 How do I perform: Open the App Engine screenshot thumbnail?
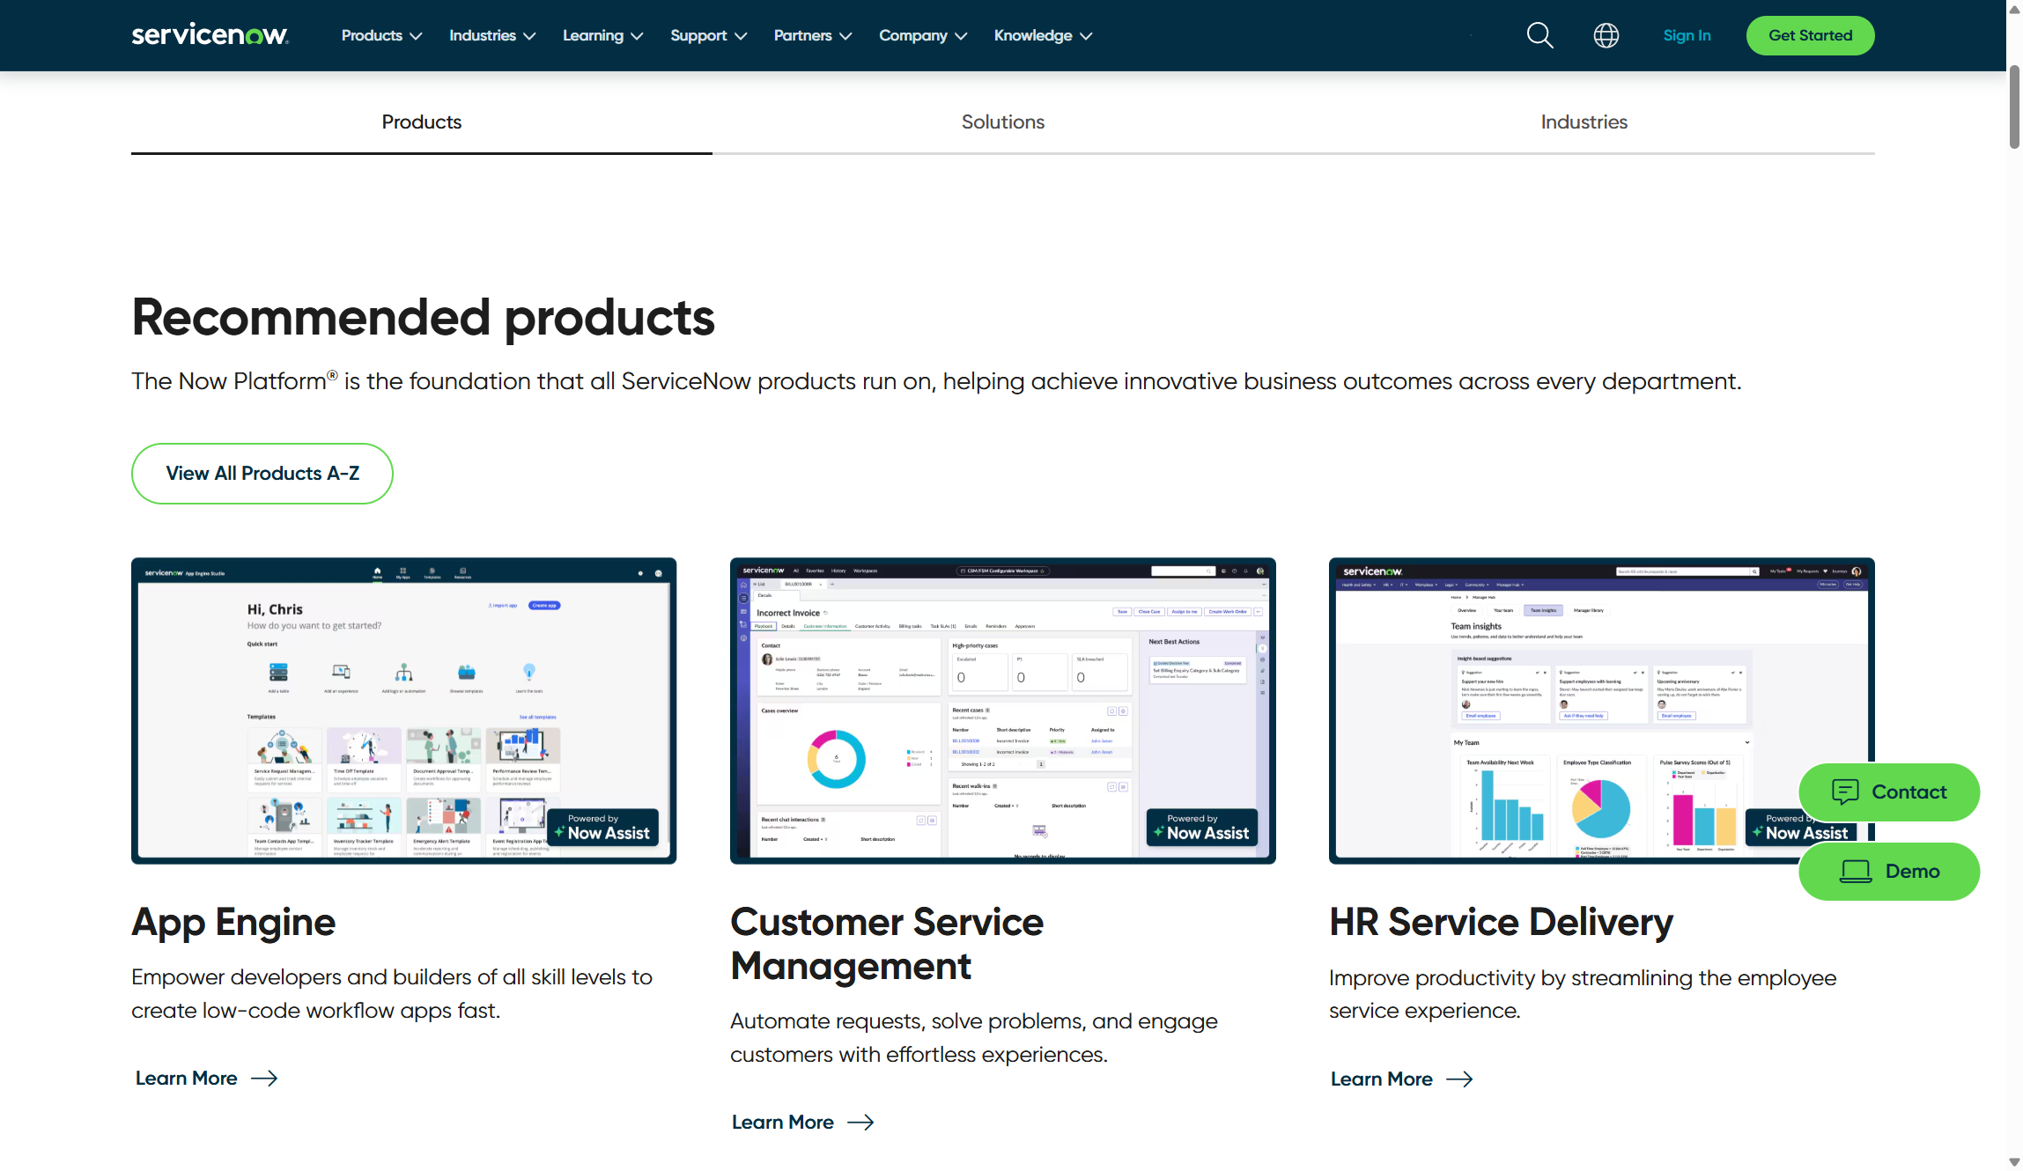click(x=403, y=710)
